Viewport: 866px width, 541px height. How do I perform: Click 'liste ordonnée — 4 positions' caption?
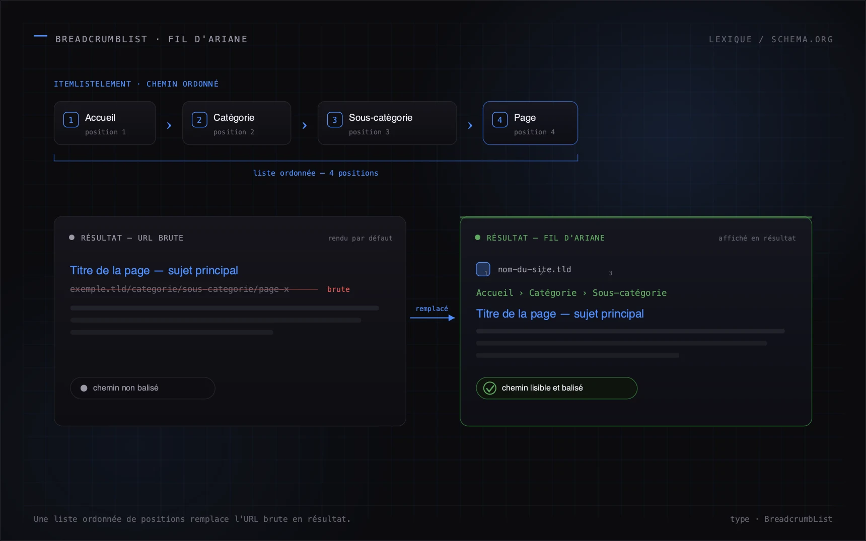pyautogui.click(x=316, y=173)
